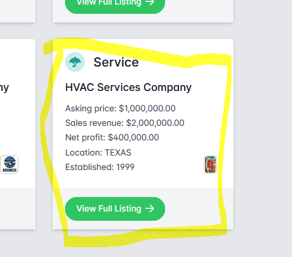The height and width of the screenshot is (257, 292).
Task: Click the arrow inside HVAC View Full Listing
Action: (x=150, y=208)
